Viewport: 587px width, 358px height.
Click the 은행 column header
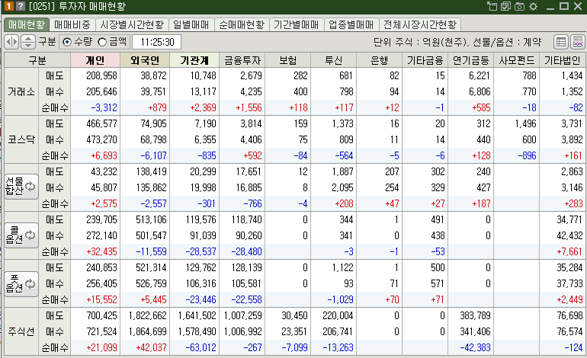[379, 60]
